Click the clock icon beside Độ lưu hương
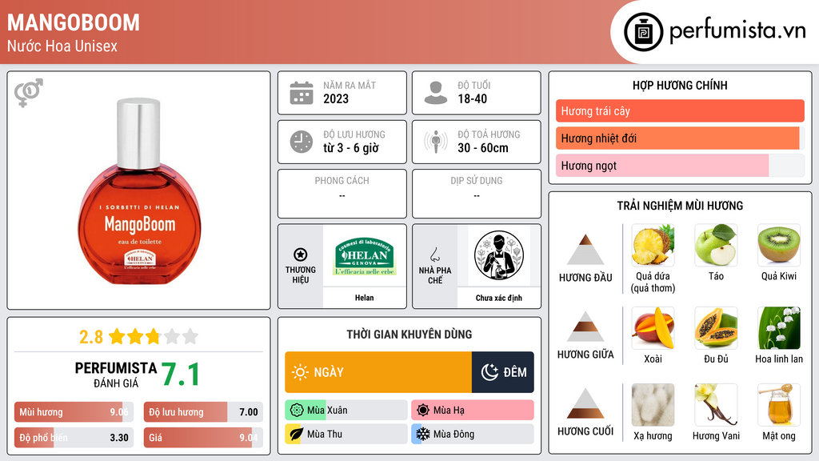The height and width of the screenshot is (461, 819). tap(302, 142)
